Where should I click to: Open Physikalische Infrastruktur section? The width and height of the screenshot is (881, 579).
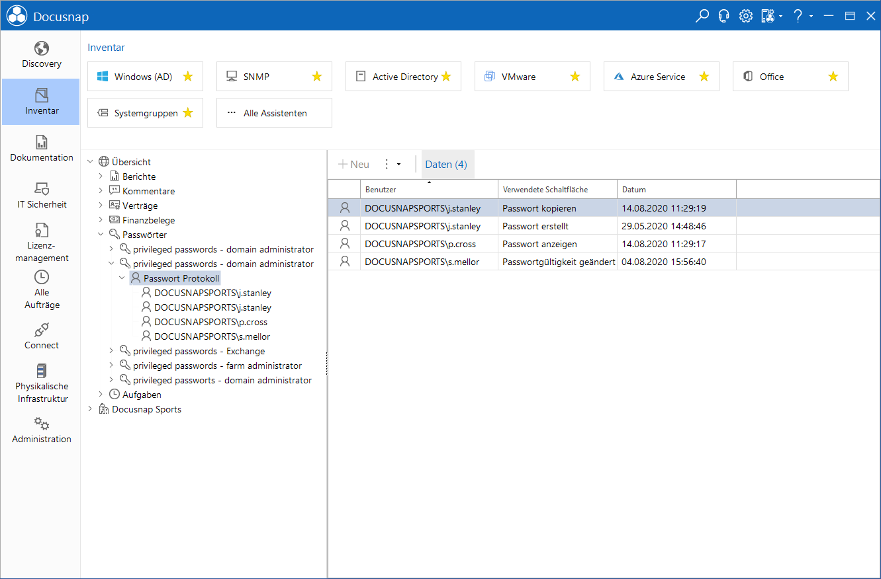coord(41,383)
